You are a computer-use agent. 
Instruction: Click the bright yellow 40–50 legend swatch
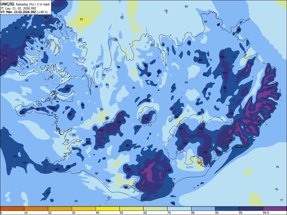tap(108, 209)
